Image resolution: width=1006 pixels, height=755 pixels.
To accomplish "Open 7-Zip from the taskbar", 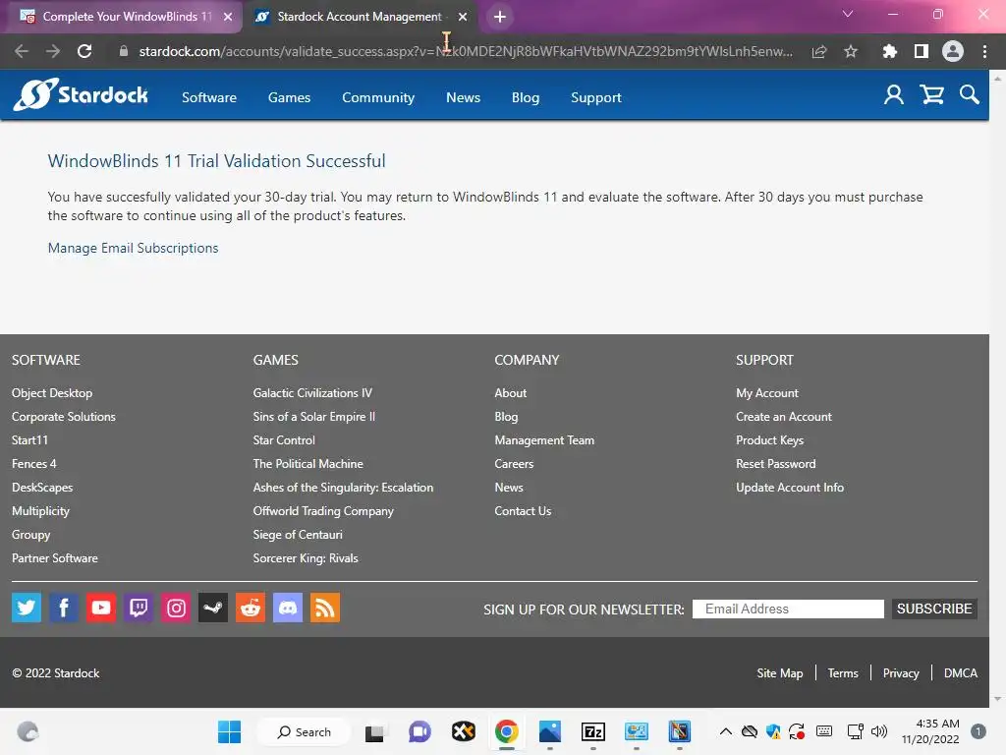I will pos(593,731).
